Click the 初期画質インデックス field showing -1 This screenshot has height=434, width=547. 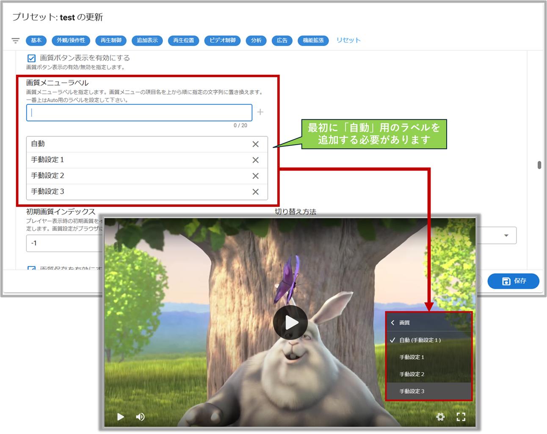64,243
